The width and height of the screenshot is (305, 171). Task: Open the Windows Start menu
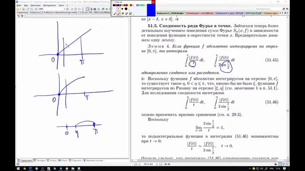[18, 169]
